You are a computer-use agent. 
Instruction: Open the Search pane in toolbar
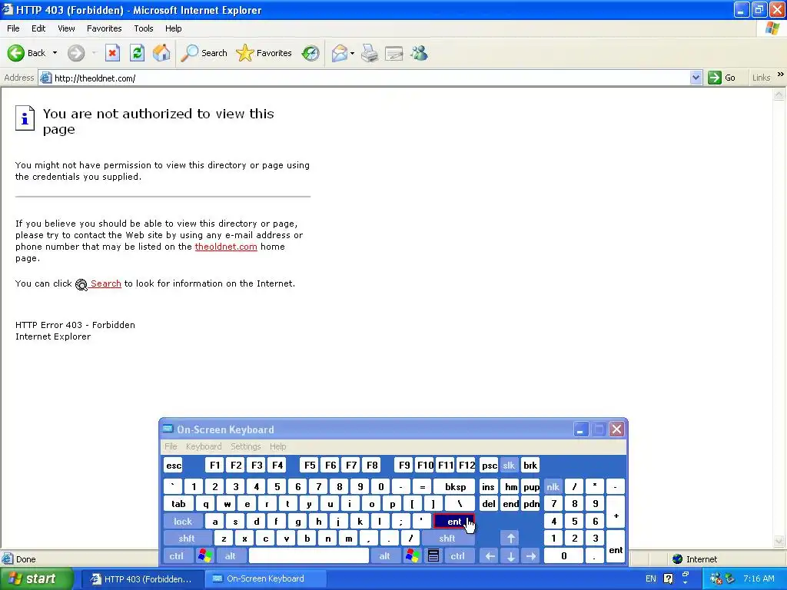(204, 53)
